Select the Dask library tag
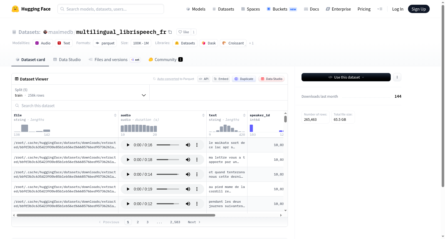This screenshot has height=239, width=445. point(209,43)
